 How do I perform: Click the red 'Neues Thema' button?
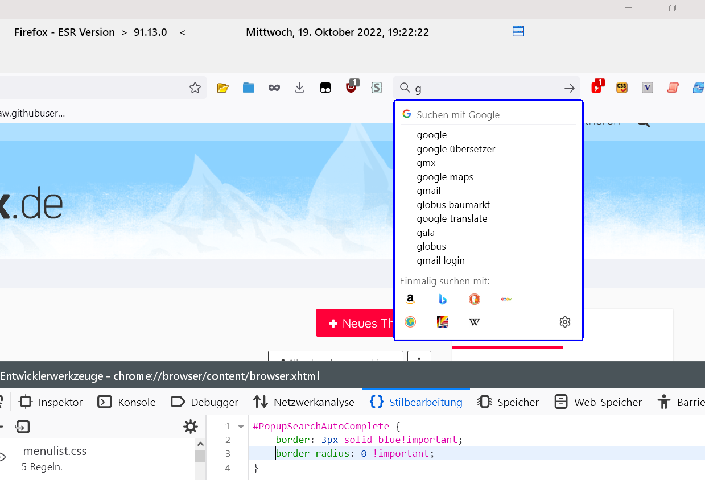[x=356, y=323]
